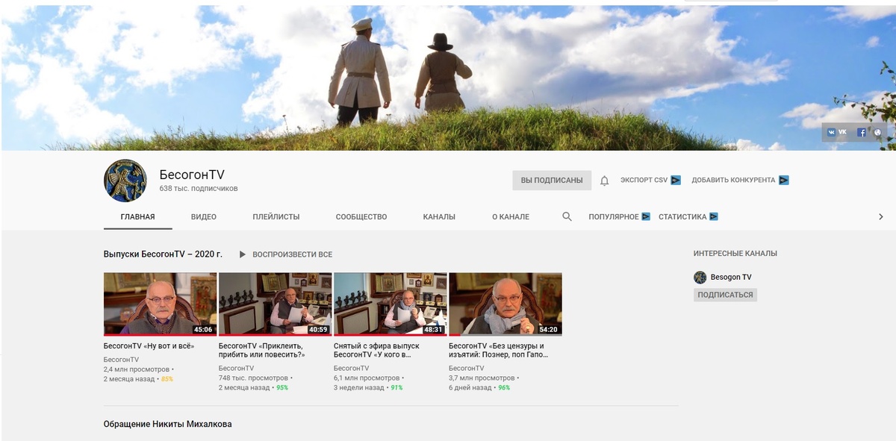Click the channel banner image

[448, 78]
